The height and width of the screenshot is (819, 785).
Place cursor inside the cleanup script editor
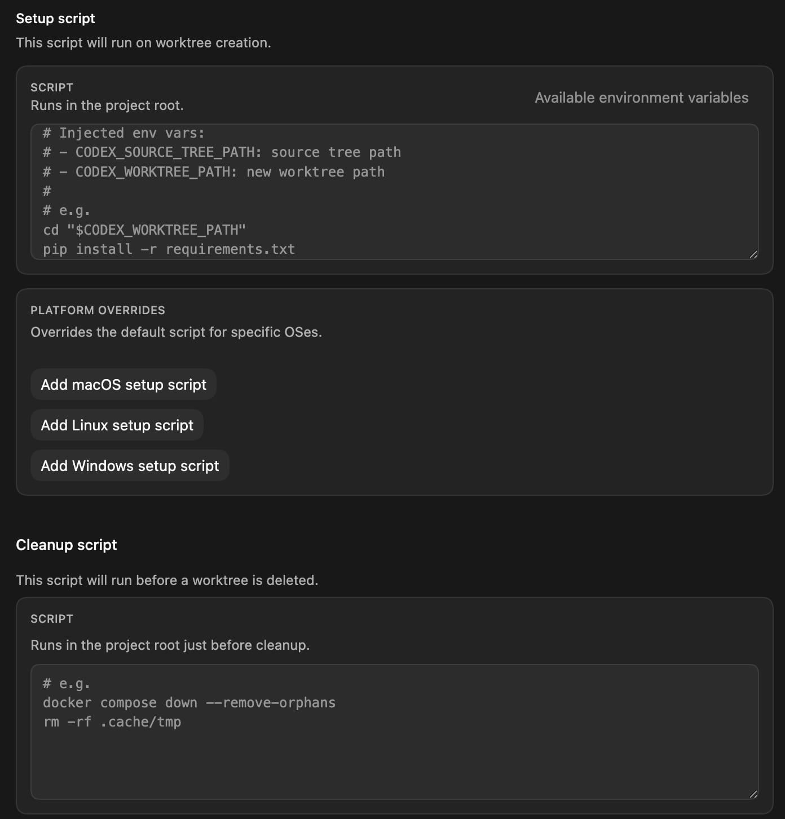(395, 750)
